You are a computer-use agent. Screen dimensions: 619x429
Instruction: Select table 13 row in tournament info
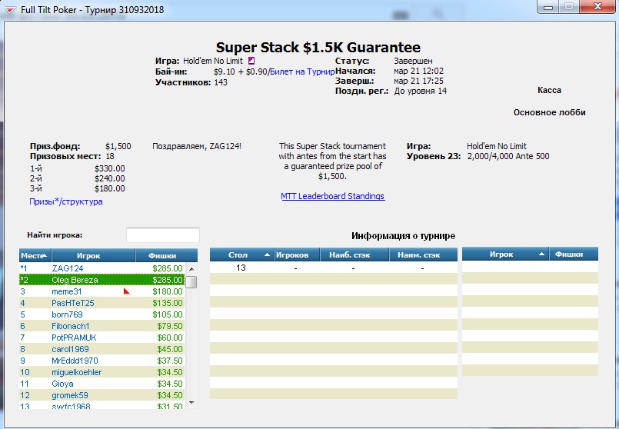pos(334,268)
